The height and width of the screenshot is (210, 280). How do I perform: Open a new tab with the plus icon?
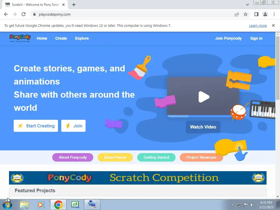[74, 5]
